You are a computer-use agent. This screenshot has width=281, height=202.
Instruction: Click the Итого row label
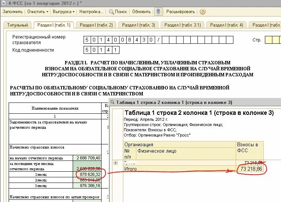click(x=130, y=169)
